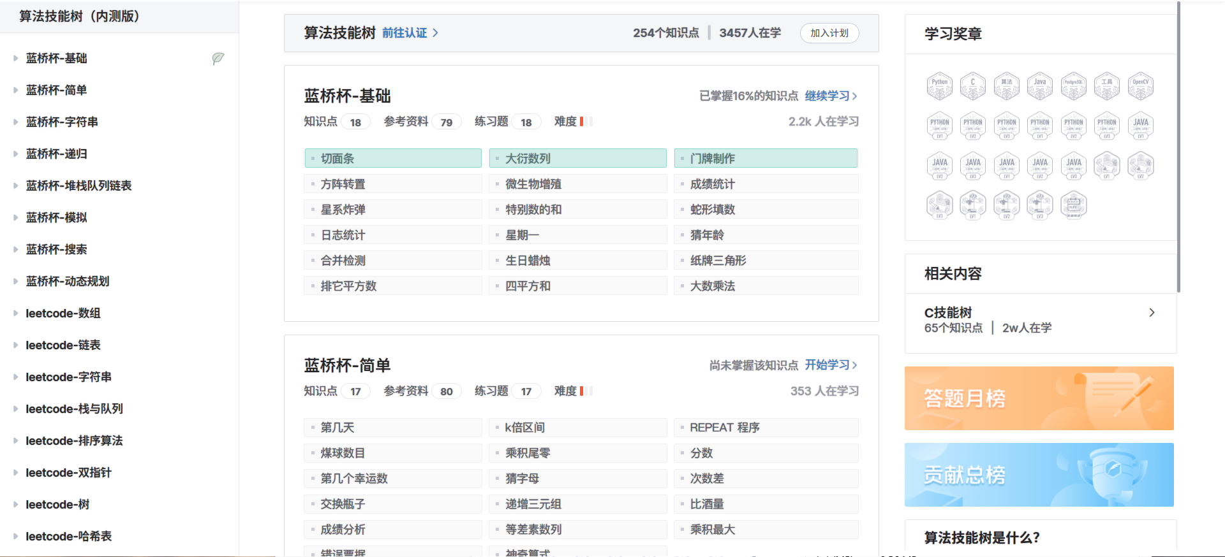This screenshot has width=1225, height=557.
Task: Open the 蛇形填数 knowledge point
Action: pyautogui.click(x=766, y=209)
